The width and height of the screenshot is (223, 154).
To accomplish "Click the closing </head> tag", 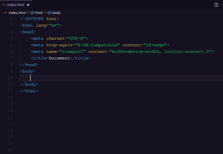I will [29, 65].
